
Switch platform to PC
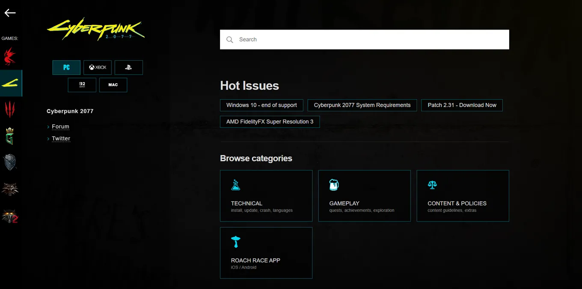[x=66, y=67]
